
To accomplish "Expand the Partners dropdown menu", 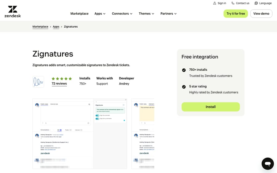I will (168, 14).
